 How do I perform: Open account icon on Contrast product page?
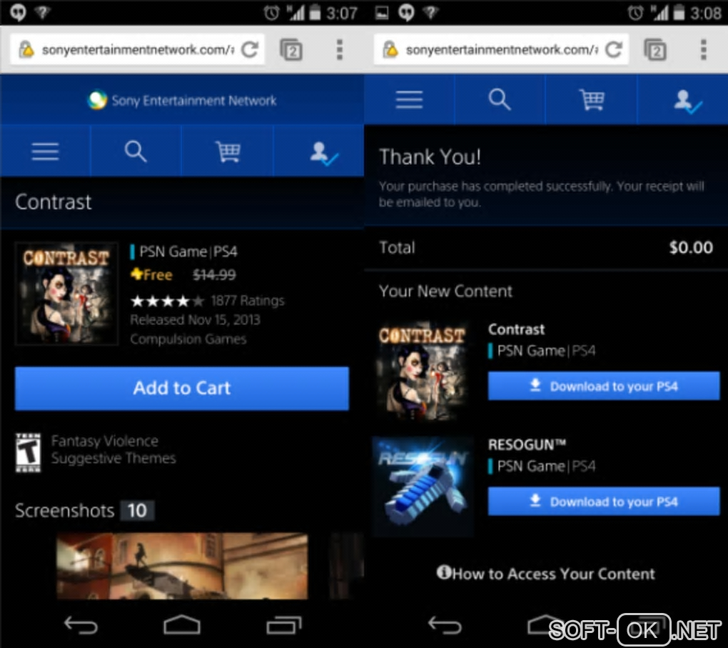323,154
